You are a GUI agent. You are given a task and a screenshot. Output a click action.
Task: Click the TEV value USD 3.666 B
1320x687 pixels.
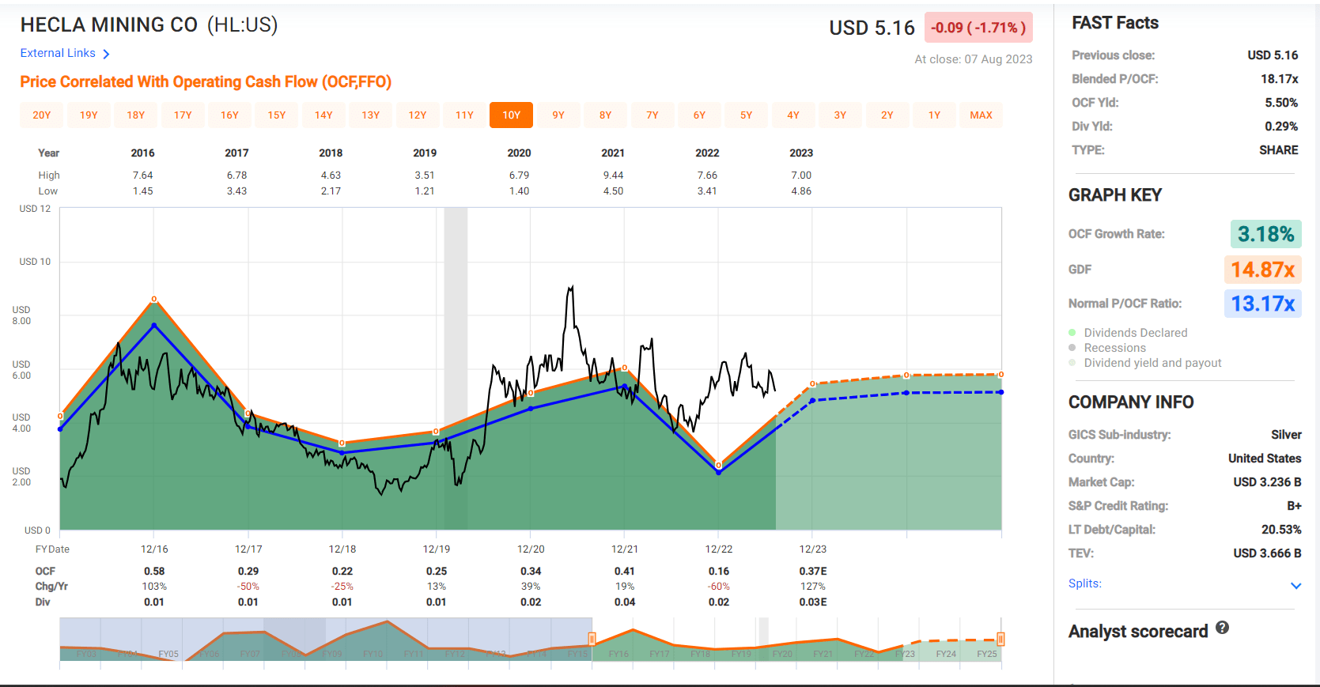1267,553
